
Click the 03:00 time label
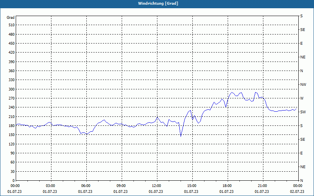(51, 186)
